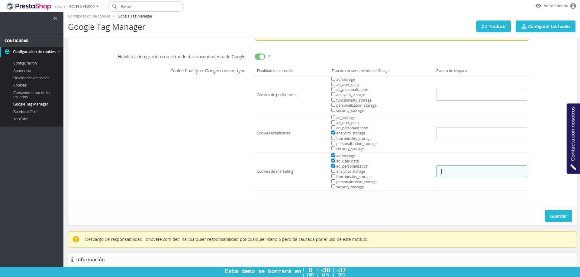Open Consentimiento de los usuarios
580x277 pixels.
point(32,95)
